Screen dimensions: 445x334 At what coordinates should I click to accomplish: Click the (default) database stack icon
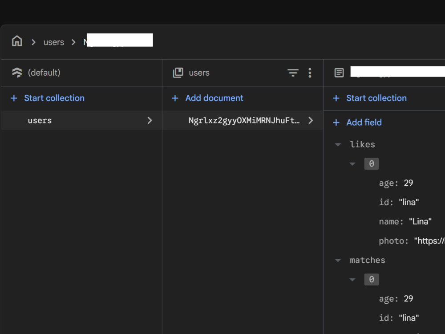17,73
